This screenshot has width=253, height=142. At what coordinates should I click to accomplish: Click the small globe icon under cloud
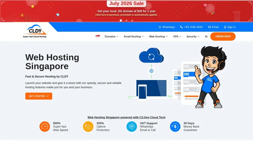pyautogui.click(x=151, y=71)
